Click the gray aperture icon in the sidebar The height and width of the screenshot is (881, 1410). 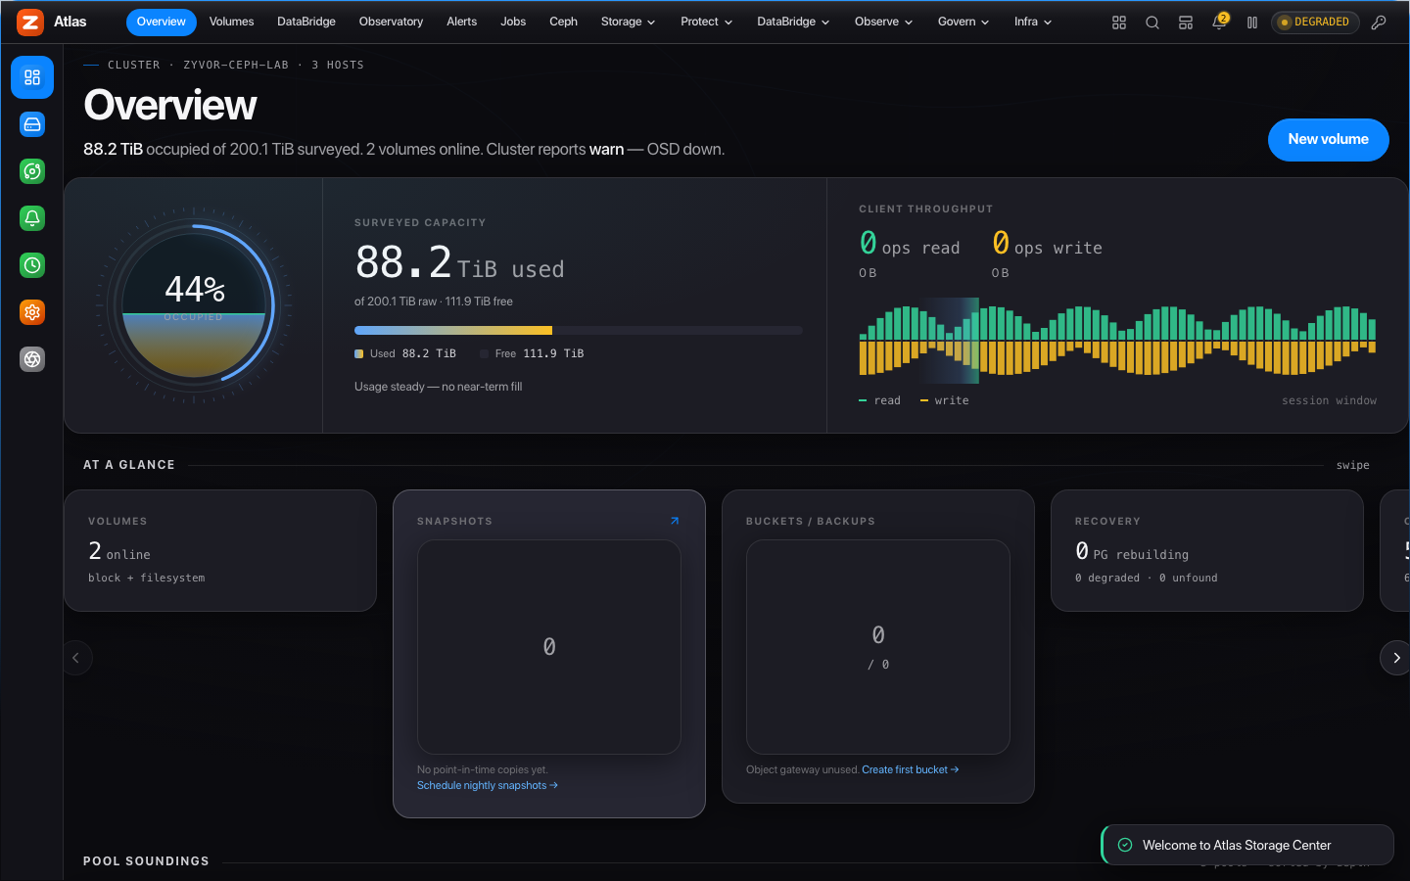(x=32, y=359)
